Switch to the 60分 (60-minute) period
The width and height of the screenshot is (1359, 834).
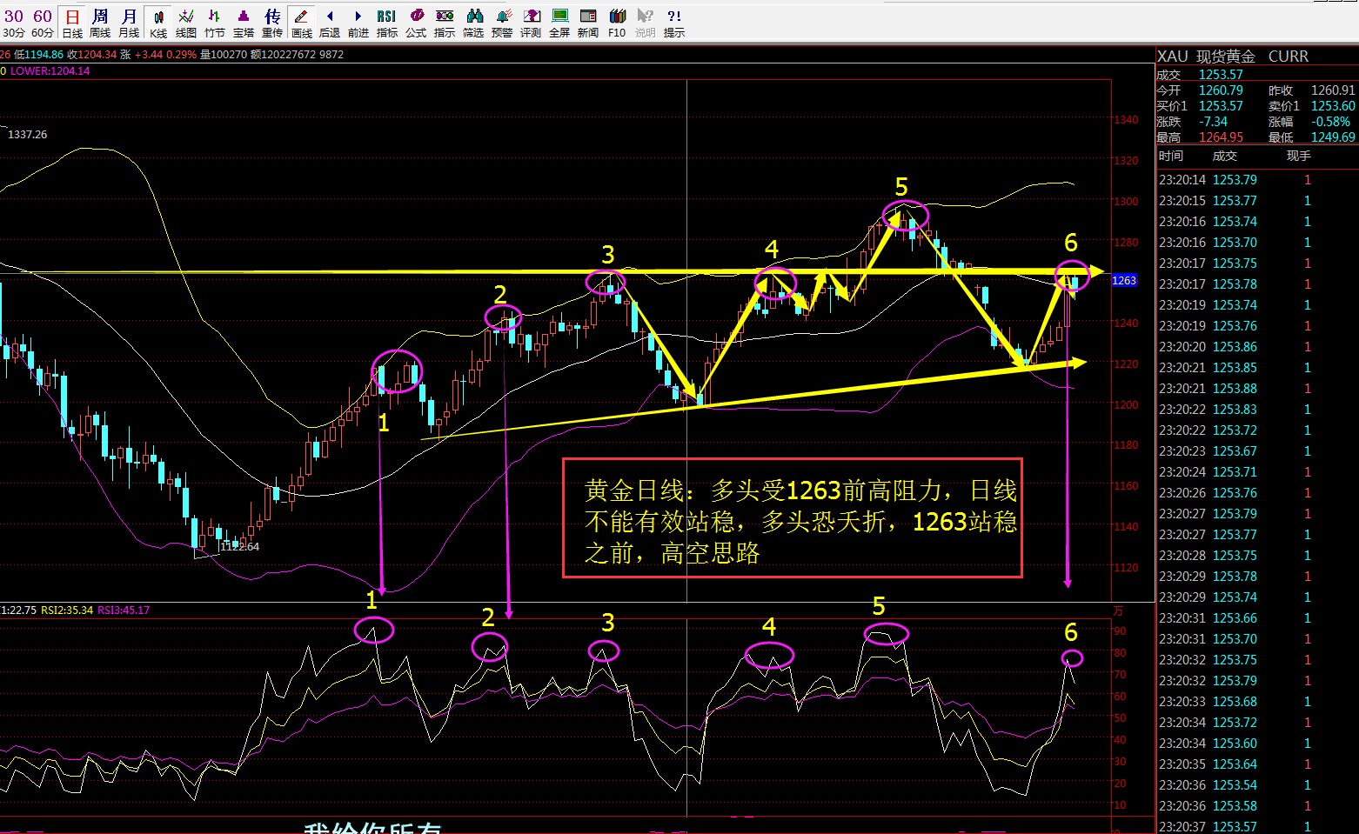point(43,23)
